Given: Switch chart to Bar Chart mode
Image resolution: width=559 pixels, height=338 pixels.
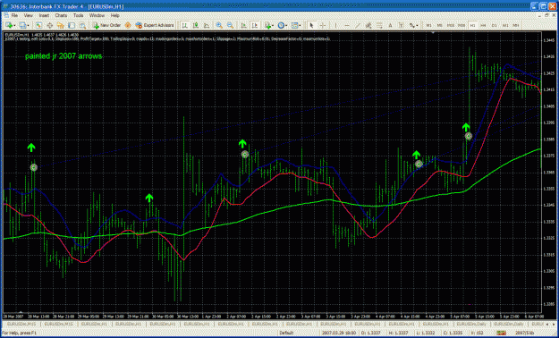Looking at the screenshot, I should [185, 25].
